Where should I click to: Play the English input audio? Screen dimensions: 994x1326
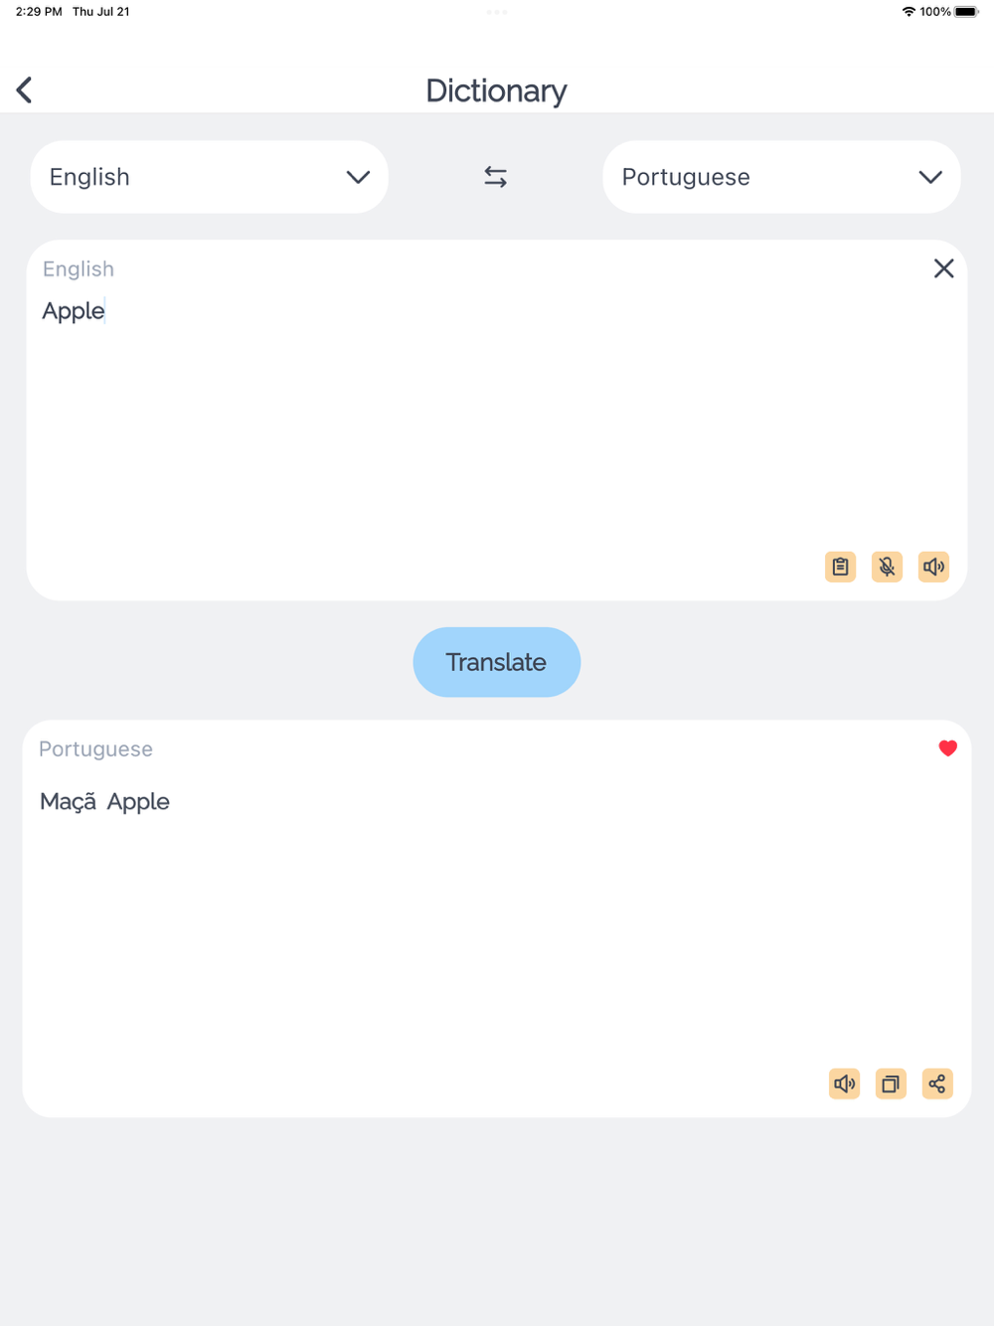(x=933, y=567)
